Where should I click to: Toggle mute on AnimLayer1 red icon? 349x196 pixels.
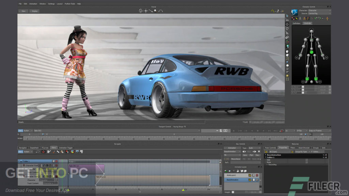[257, 175]
